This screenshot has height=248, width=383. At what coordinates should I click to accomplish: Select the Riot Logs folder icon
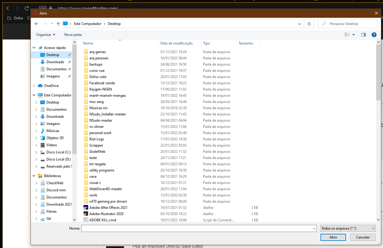pos(86,139)
